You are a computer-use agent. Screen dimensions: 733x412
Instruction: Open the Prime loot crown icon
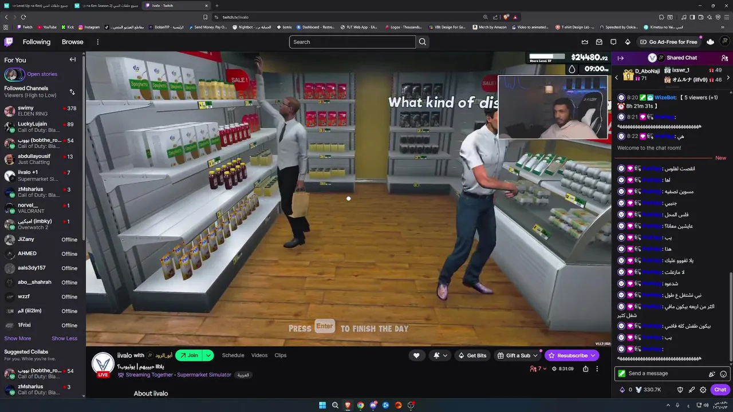click(585, 42)
